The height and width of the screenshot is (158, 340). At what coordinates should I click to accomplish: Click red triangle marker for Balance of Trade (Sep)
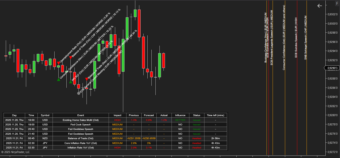tap(87, 79)
